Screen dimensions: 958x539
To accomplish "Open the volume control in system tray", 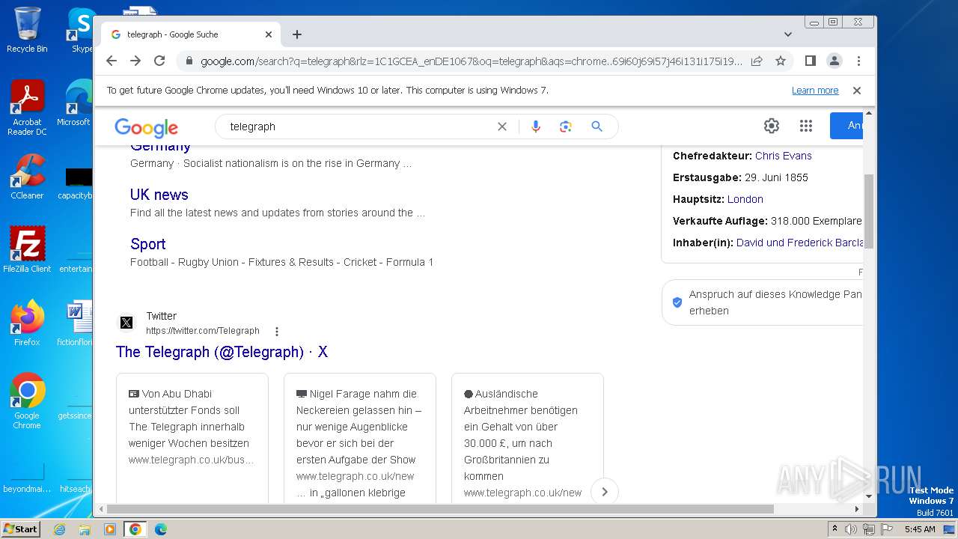I will (x=851, y=529).
